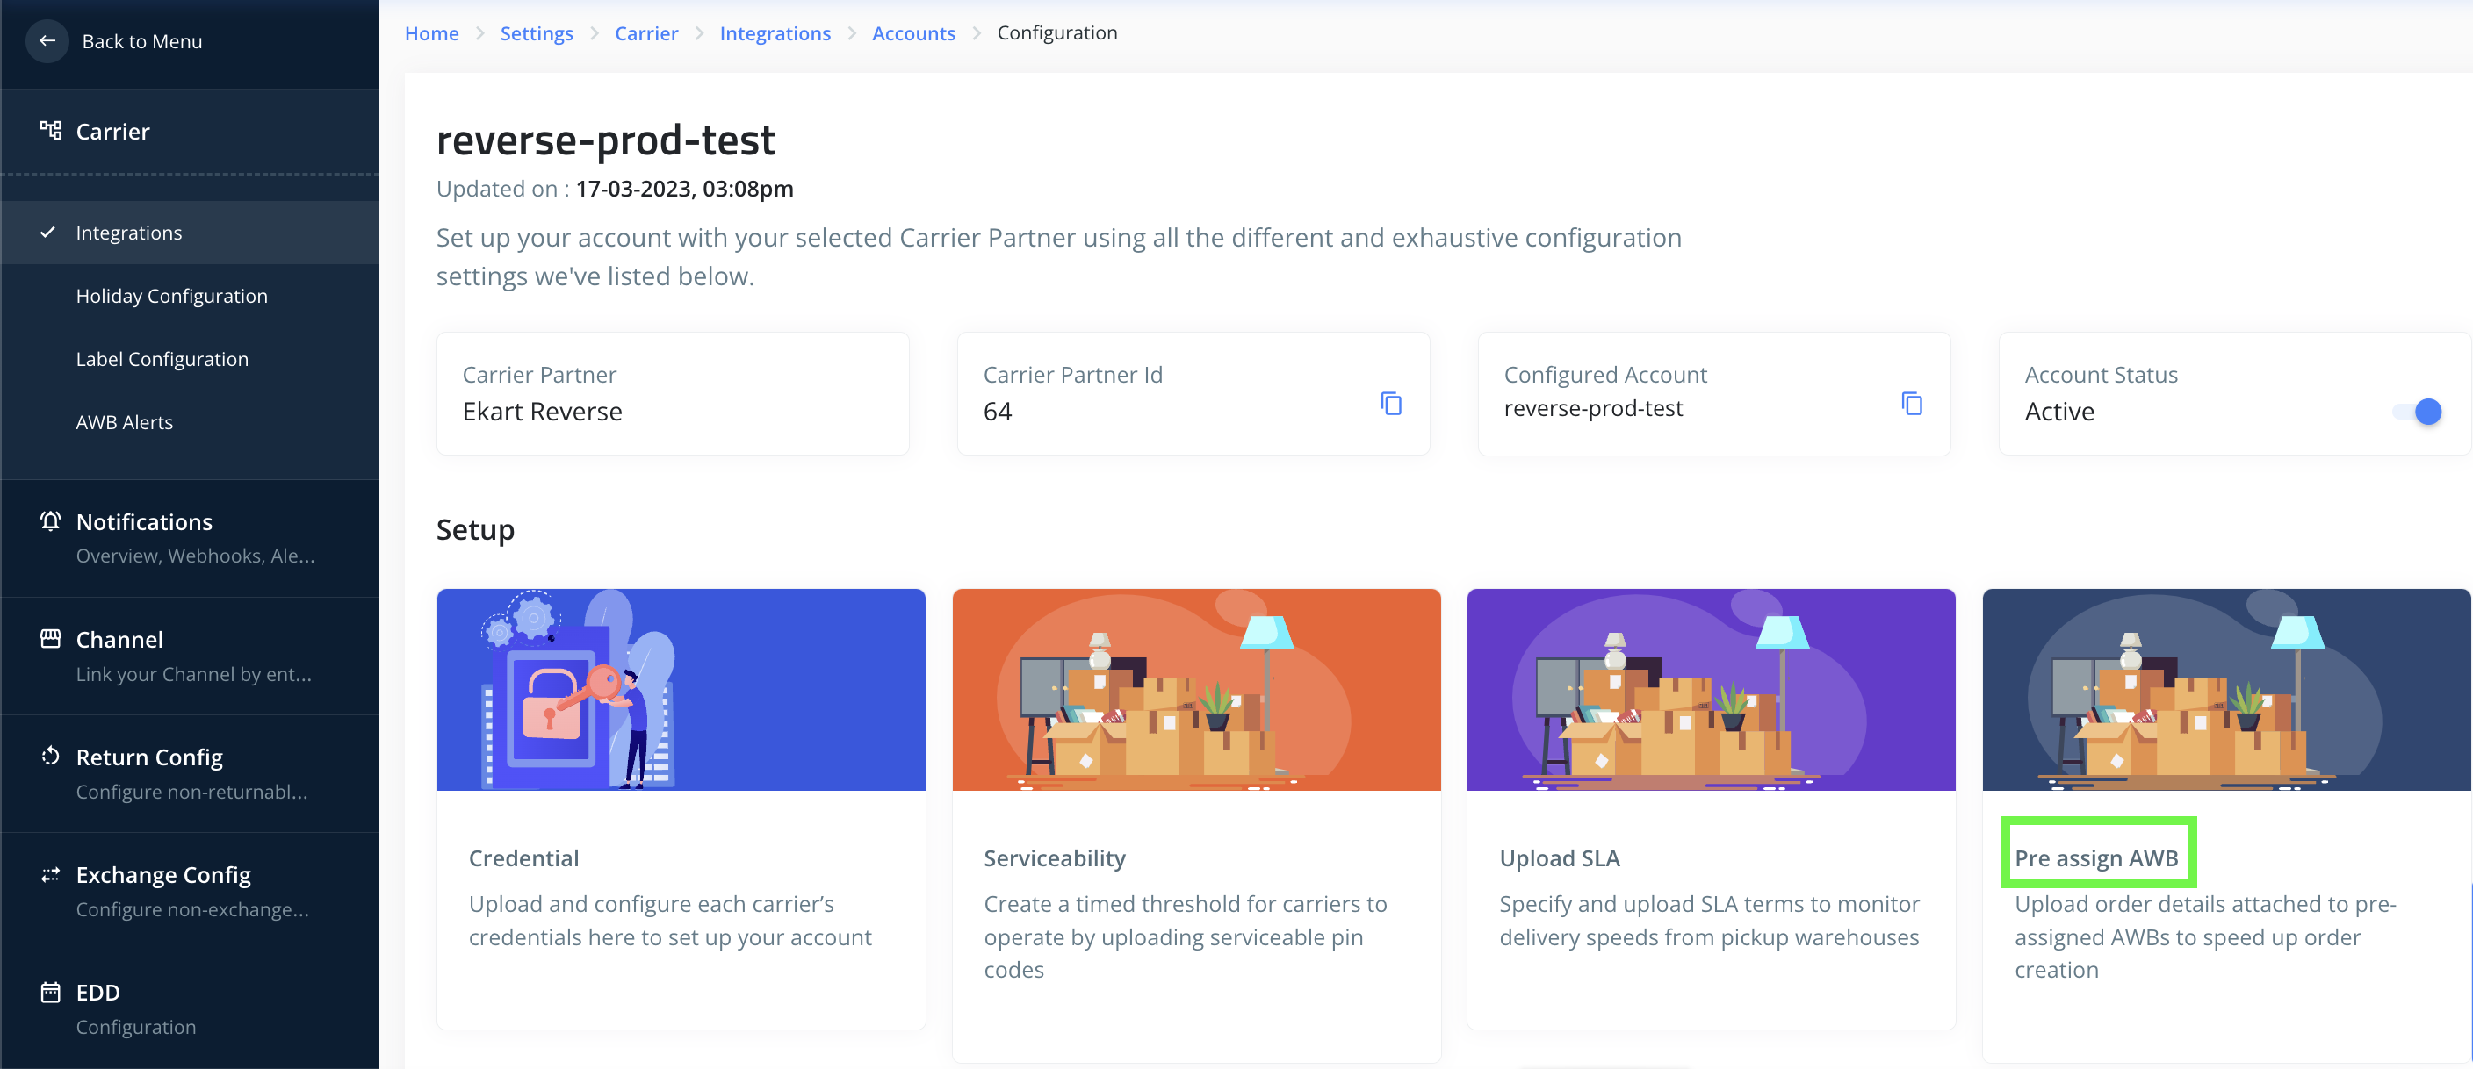Click the Exchange Config swap arrows icon
This screenshot has width=2473, height=1069.
[51, 874]
